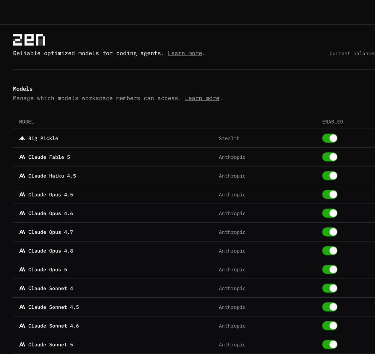Screen dimensions: 375x354
Task: Click Anthropic provider in Claude Opus 4.6 row
Action: click(x=232, y=213)
